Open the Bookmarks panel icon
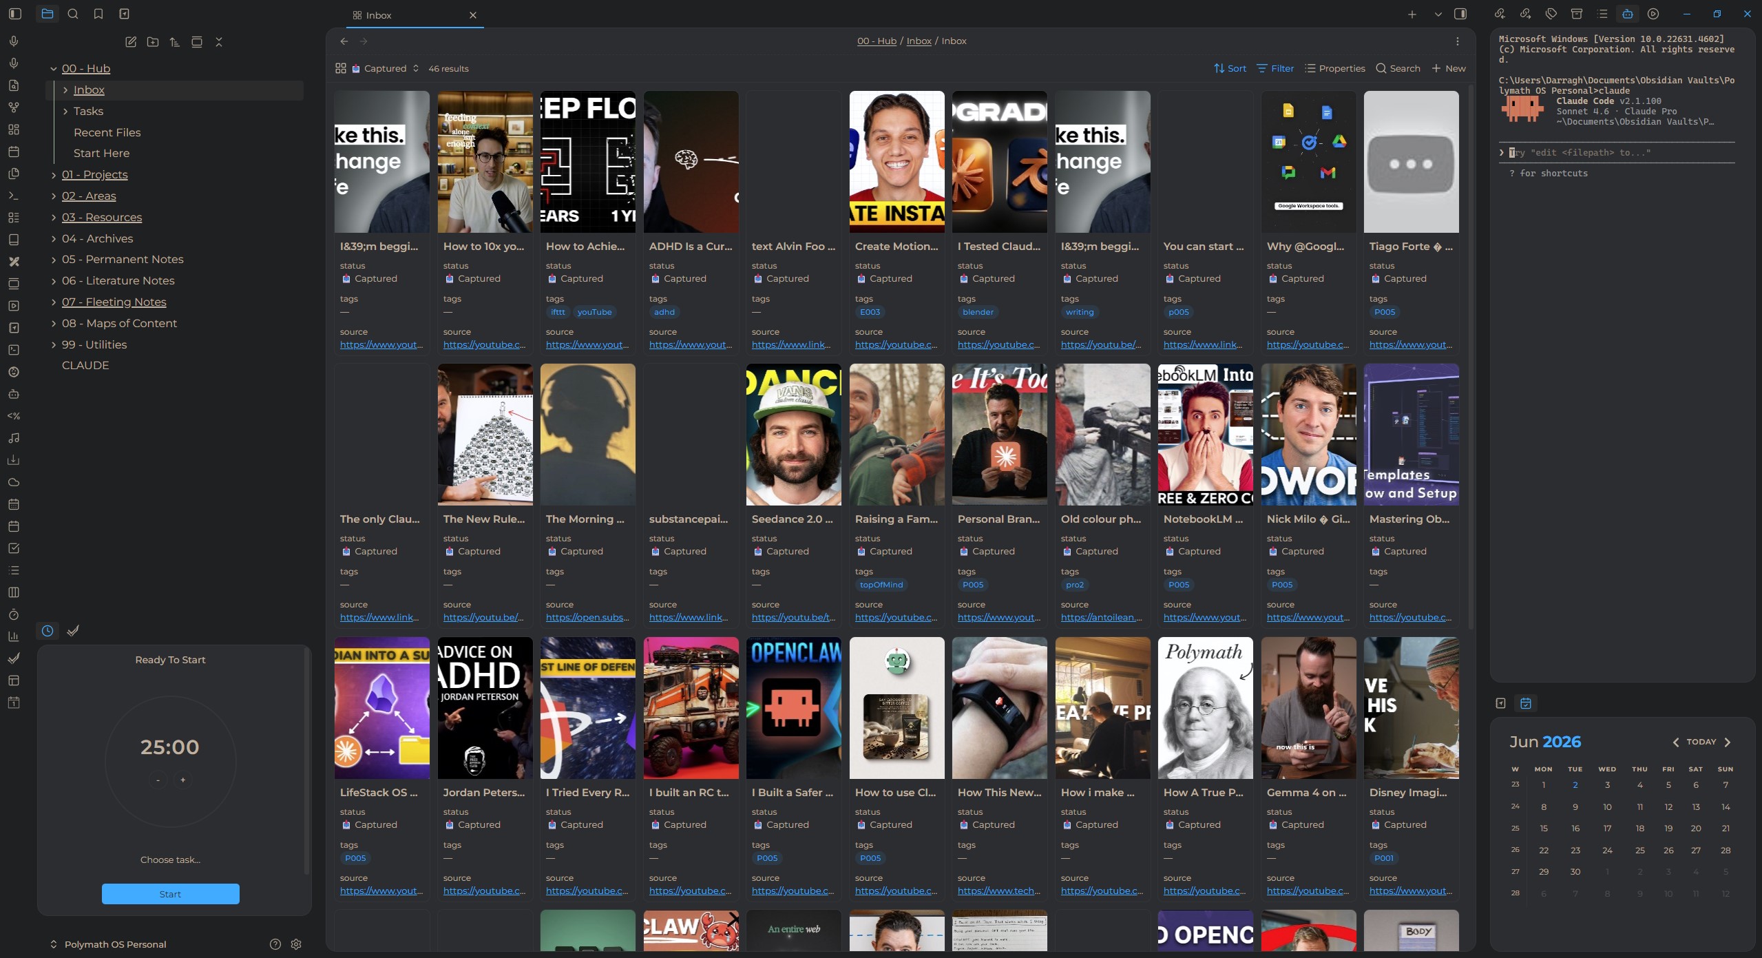Screen dimensions: 1762x958 coord(98,14)
